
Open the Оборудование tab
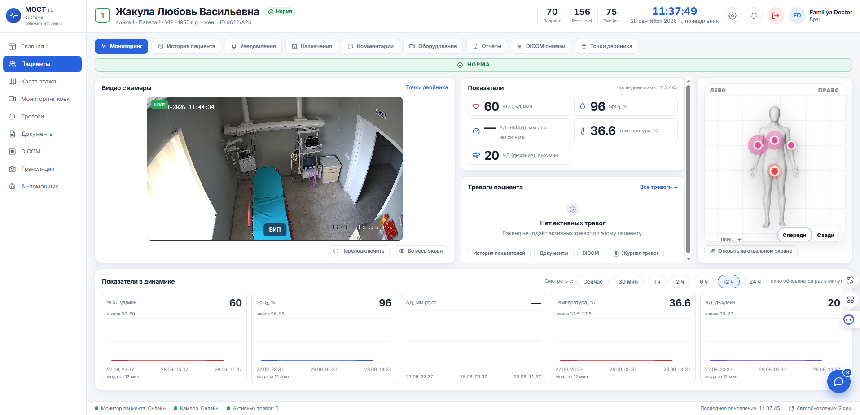pos(433,46)
